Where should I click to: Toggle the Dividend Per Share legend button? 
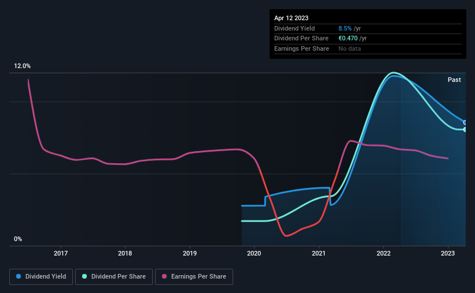[114, 277]
